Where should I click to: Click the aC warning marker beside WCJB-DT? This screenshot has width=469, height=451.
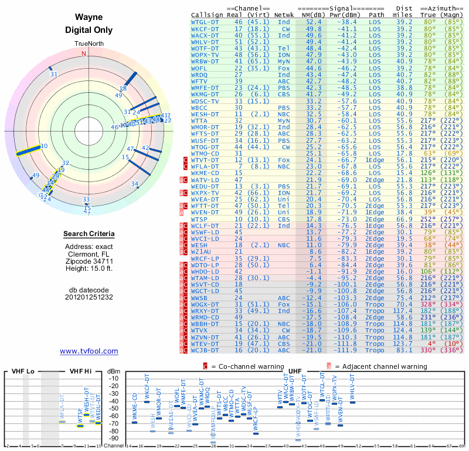183,351
